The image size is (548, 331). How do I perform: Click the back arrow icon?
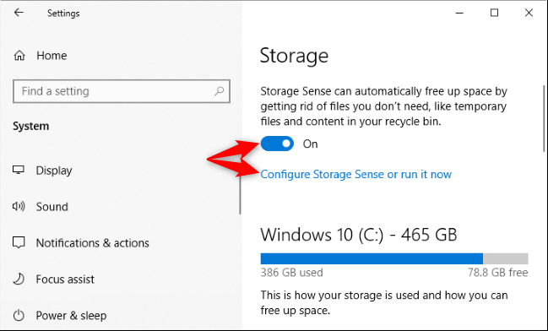coord(19,13)
